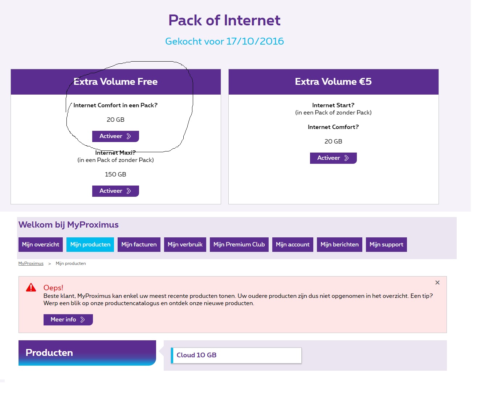Activate the 20 GB Internet Comfort pack
Image resolution: width=485 pixels, height=395 pixels.
pos(115,136)
